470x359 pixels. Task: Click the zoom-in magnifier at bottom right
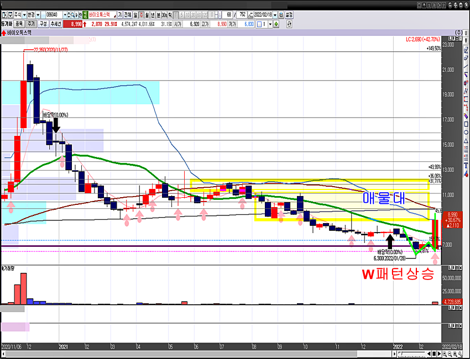click(x=445, y=354)
